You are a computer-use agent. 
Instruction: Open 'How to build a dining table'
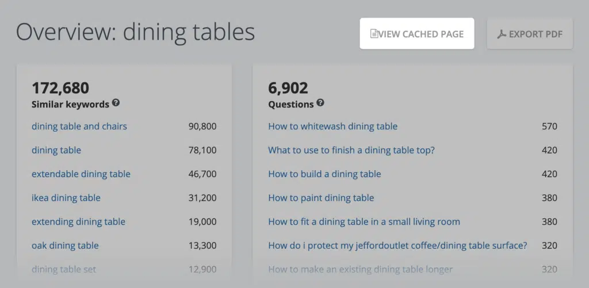click(324, 174)
